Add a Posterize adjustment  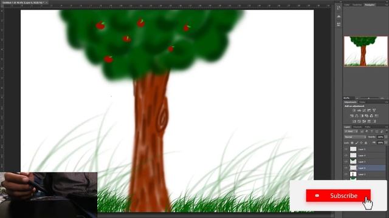(x=359, y=121)
